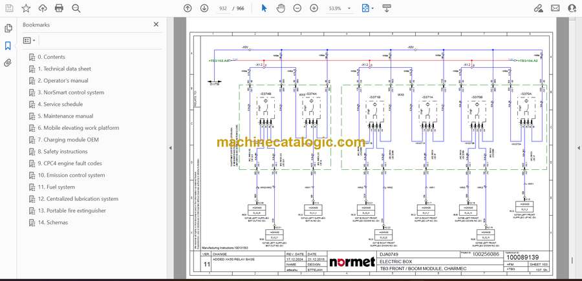Go to next page arrow

[204, 8]
